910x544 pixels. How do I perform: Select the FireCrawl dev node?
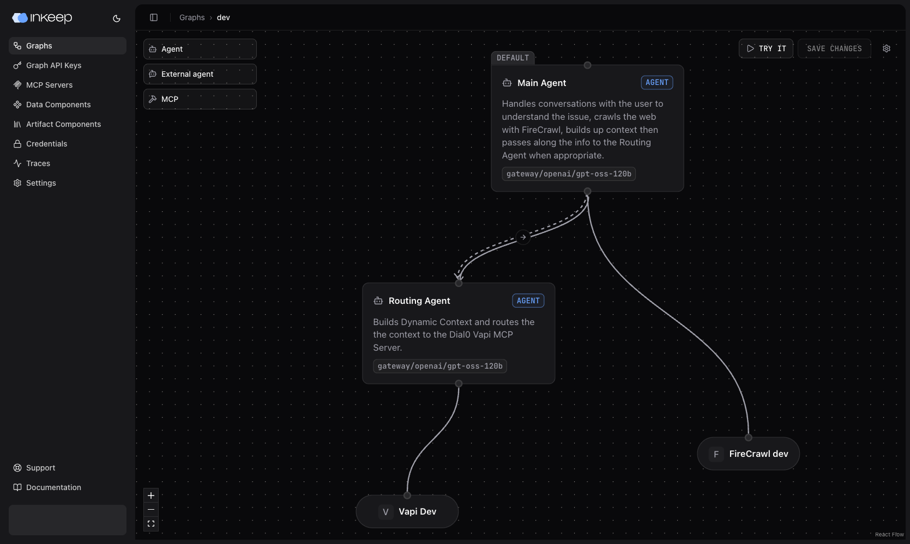coord(748,454)
